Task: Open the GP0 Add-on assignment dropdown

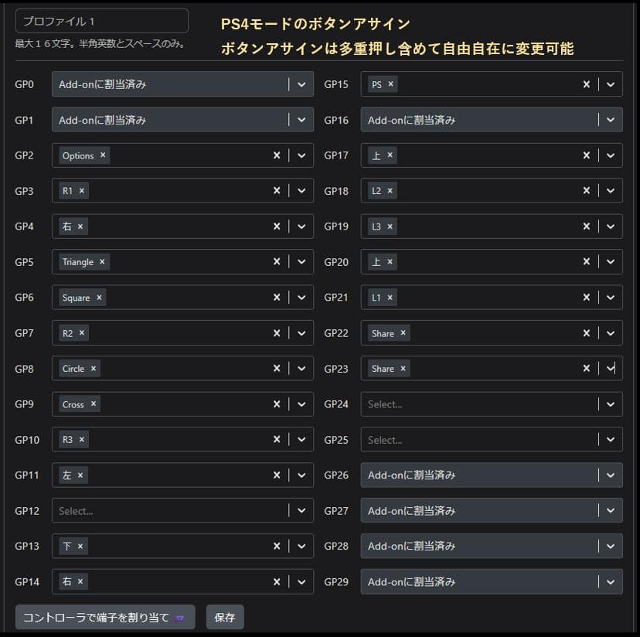Action: [x=301, y=84]
